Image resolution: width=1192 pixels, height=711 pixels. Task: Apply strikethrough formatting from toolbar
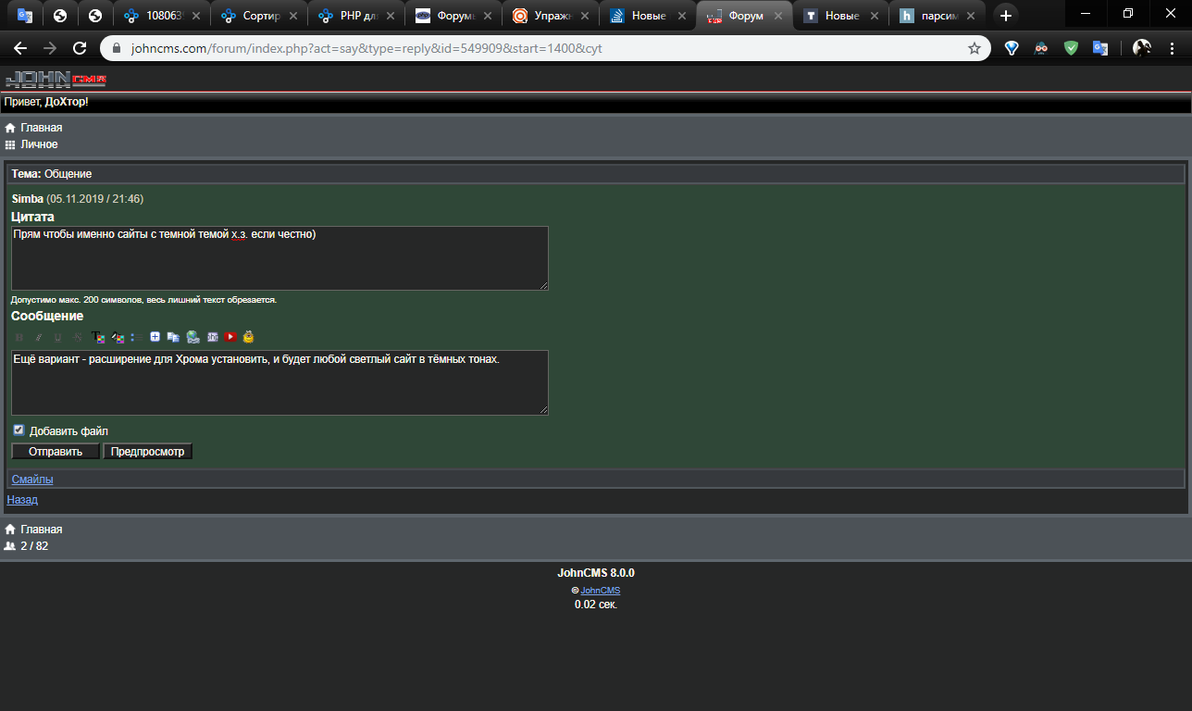78,338
